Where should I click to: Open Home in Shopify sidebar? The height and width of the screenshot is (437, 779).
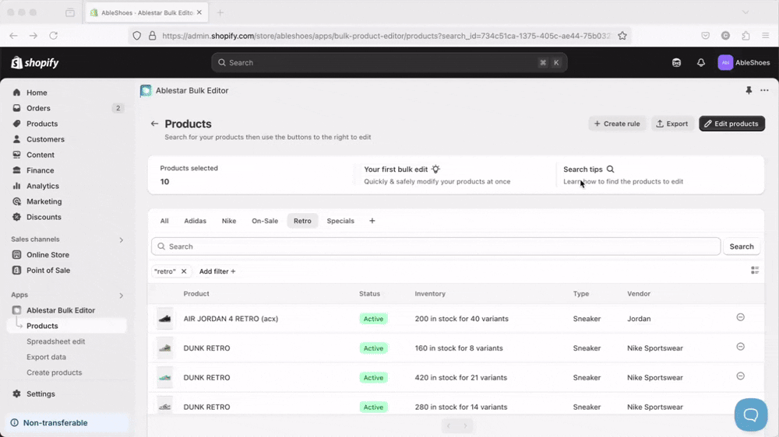pos(37,93)
